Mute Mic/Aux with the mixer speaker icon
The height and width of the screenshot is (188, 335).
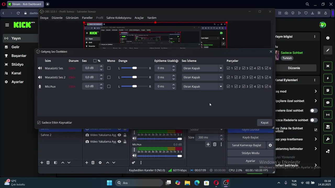134,156
